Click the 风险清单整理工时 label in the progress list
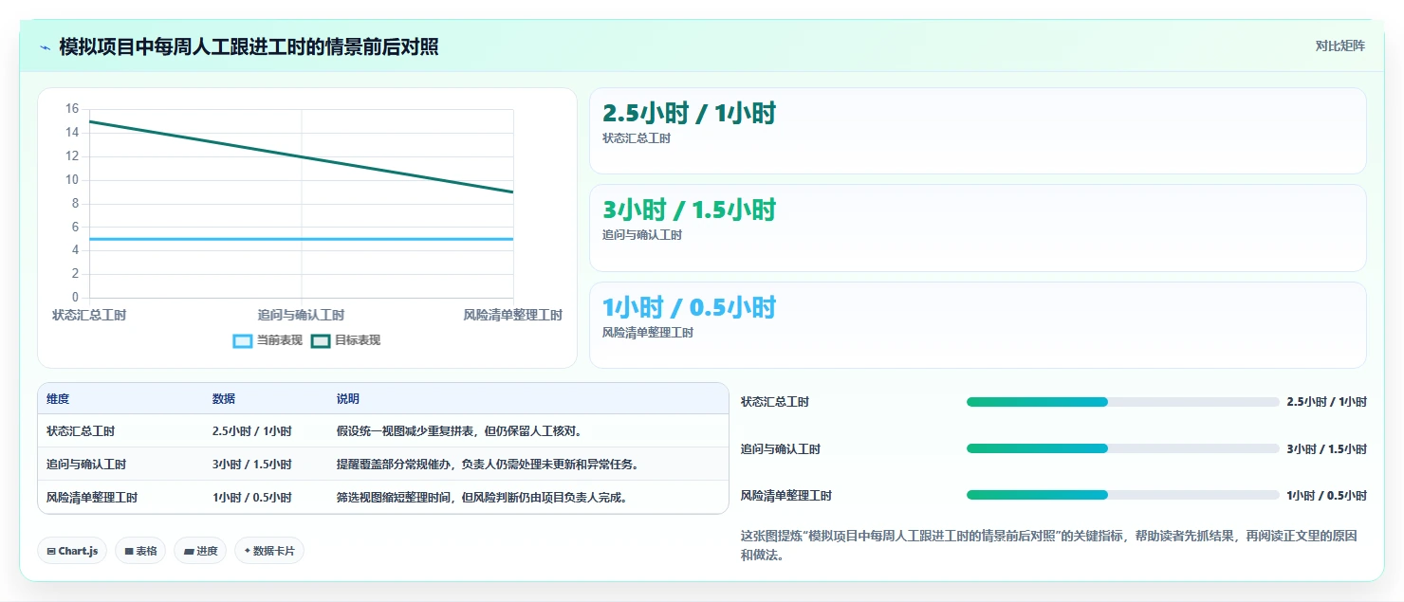 pyautogui.click(x=786, y=496)
